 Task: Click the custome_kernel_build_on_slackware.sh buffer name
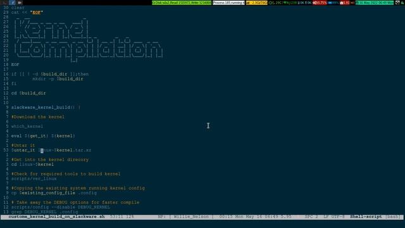click(x=56, y=217)
